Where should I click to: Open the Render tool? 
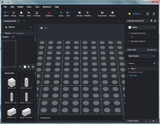[x=79, y=14]
